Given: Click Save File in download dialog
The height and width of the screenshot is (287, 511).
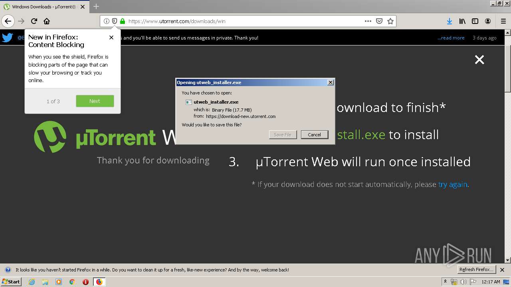Looking at the screenshot, I should [x=283, y=135].
